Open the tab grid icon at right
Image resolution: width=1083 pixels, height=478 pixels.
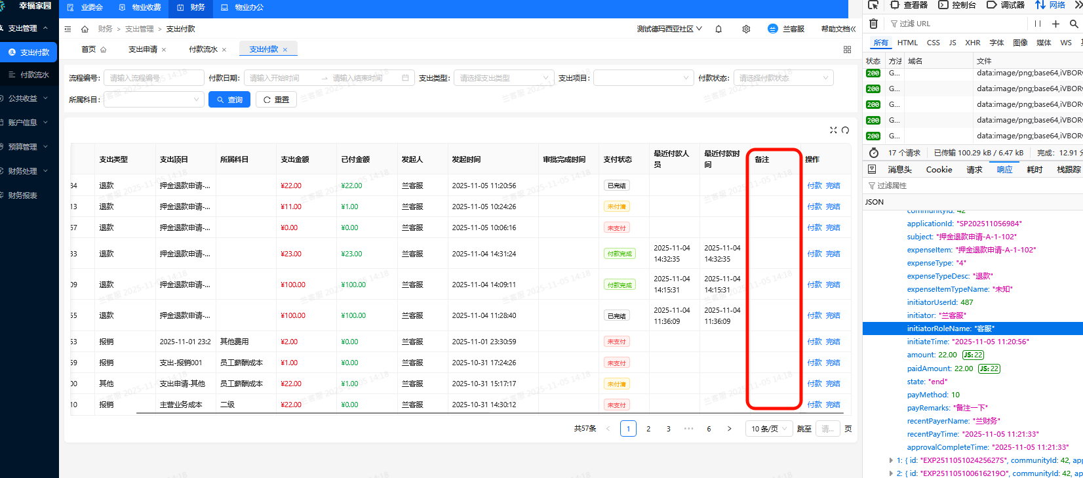coord(847,49)
